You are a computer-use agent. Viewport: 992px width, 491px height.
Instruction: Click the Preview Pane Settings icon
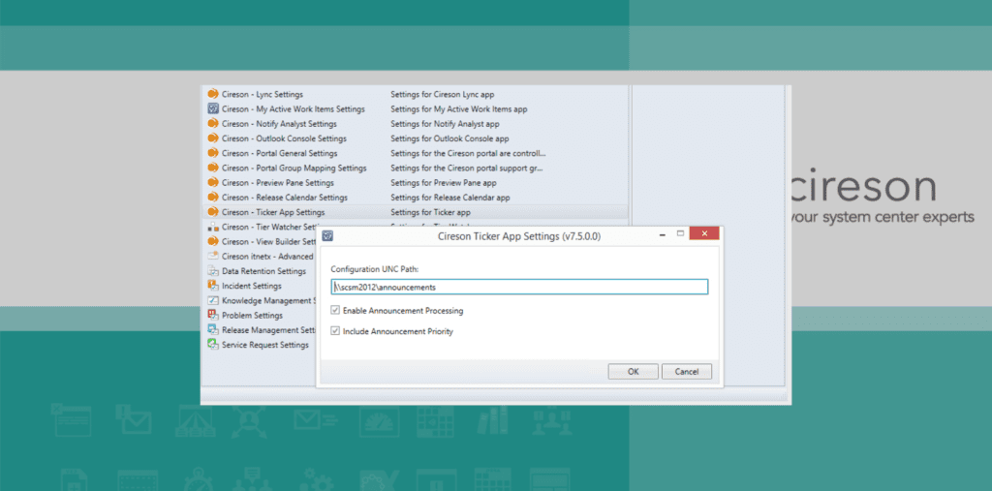tap(212, 182)
